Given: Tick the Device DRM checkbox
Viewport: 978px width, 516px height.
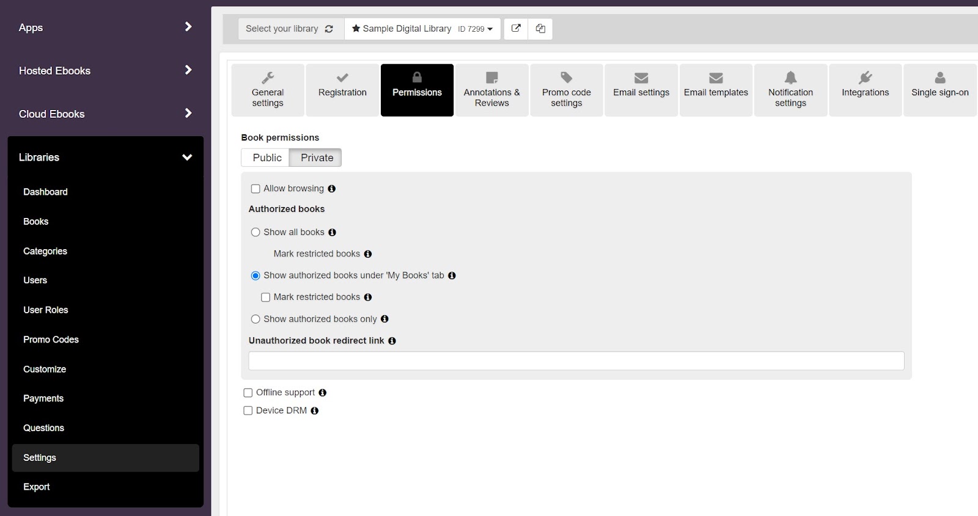Looking at the screenshot, I should (x=248, y=411).
